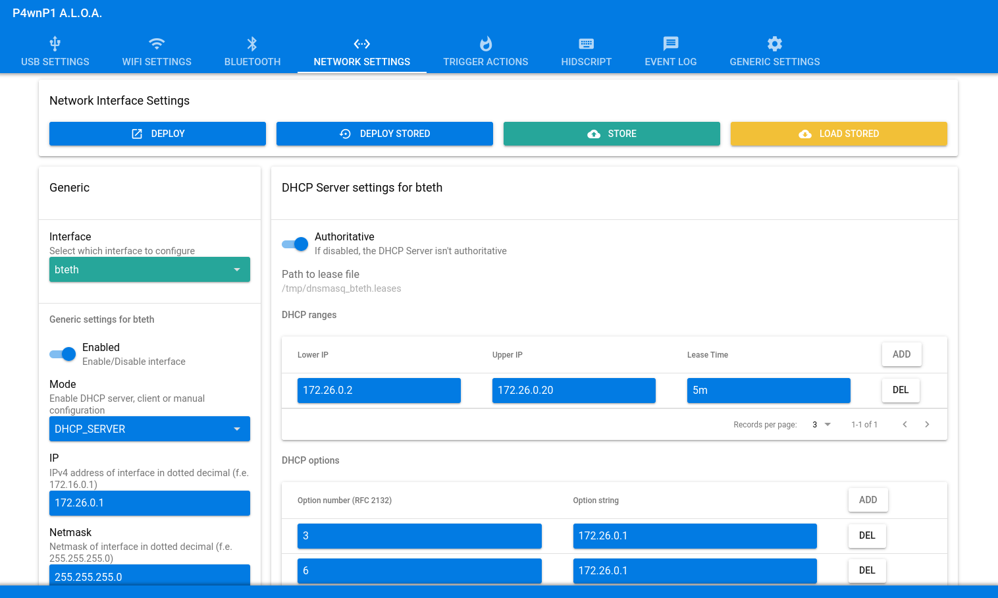Image resolution: width=998 pixels, height=598 pixels.
Task: Go to next page of DHCP ranges
Action: pyautogui.click(x=927, y=425)
